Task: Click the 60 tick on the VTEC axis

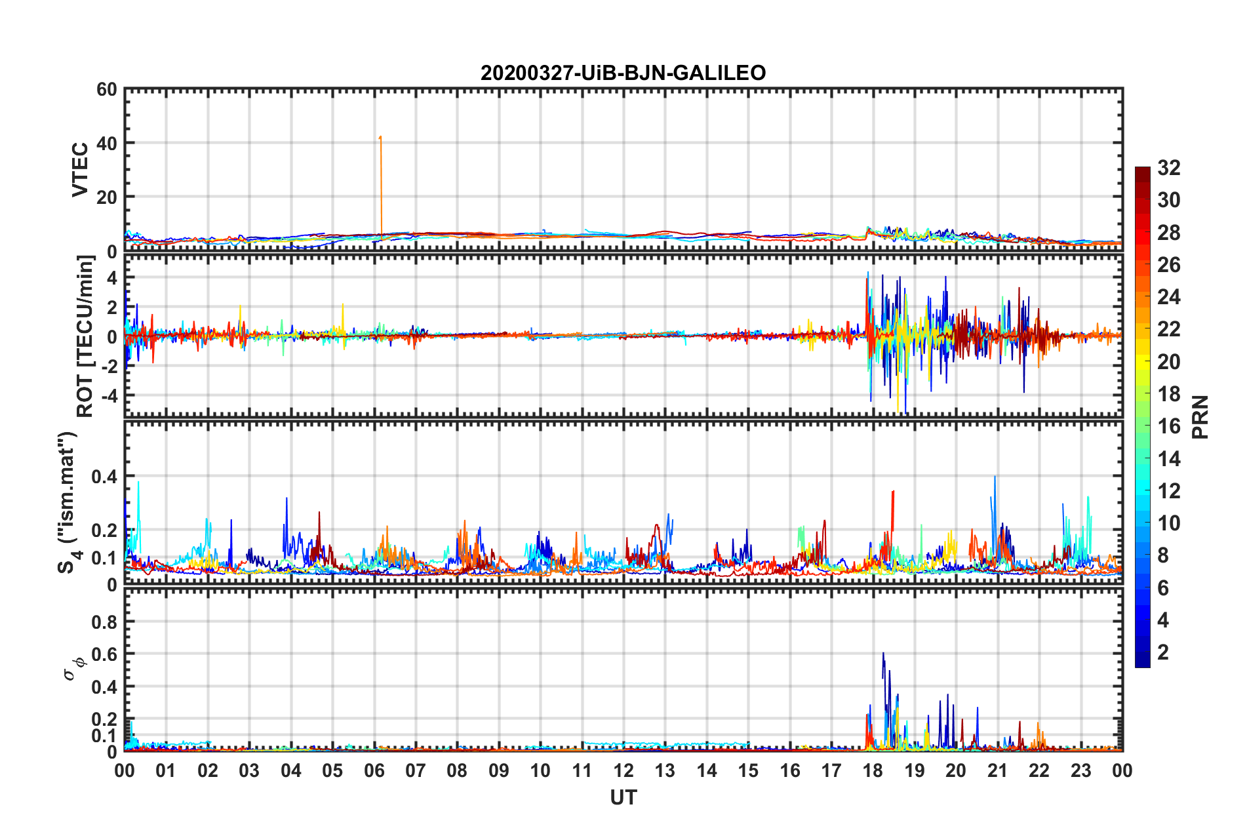Action: tap(107, 89)
